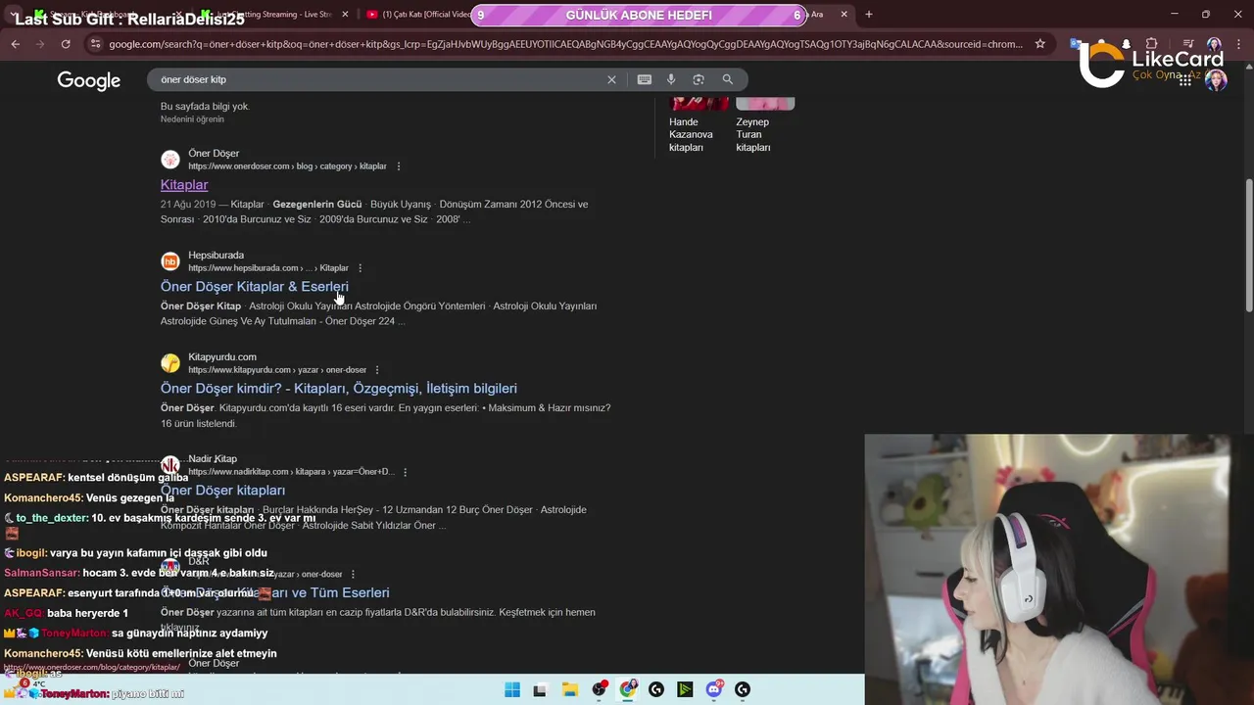Click the '16 ürün listelendi' snippet text

(199, 424)
